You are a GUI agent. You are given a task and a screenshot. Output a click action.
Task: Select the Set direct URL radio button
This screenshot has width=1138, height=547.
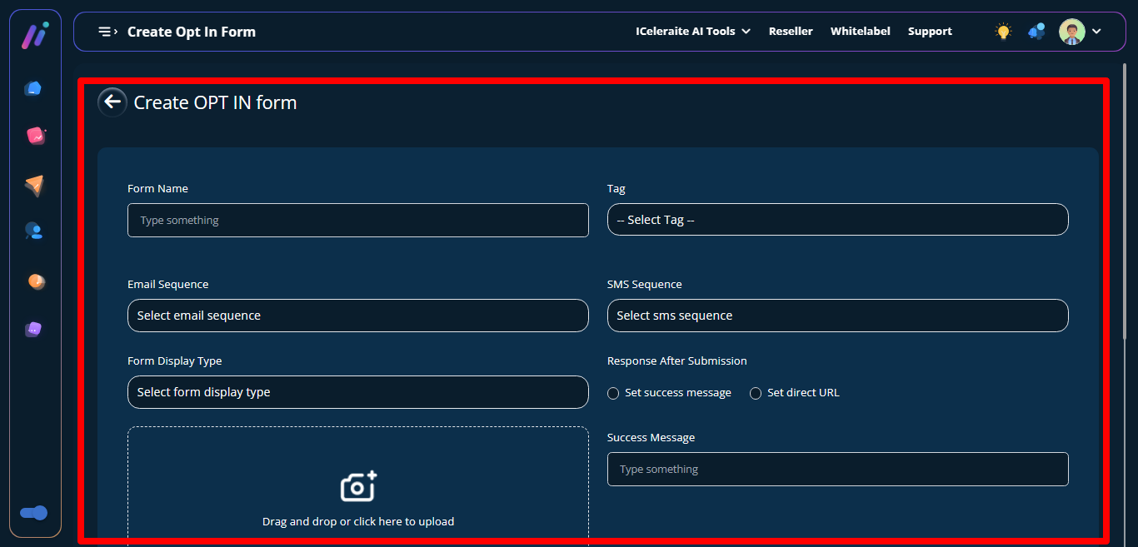pos(756,393)
